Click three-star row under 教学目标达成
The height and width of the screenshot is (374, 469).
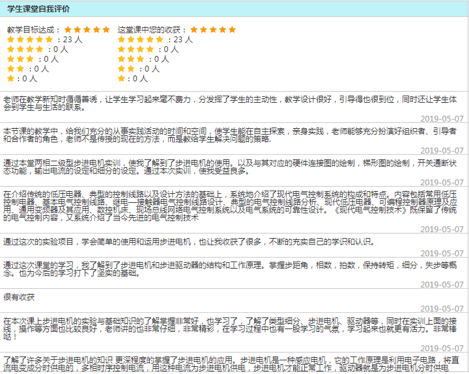click(20, 59)
